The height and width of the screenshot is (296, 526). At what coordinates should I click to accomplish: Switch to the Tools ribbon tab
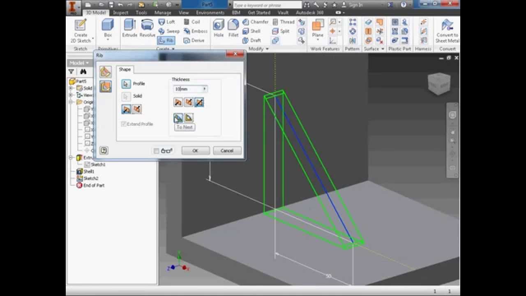click(x=141, y=13)
